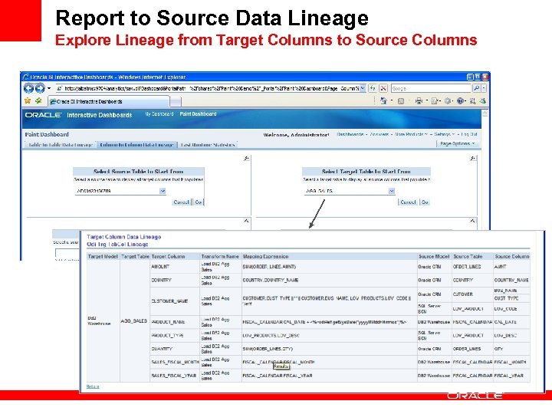This screenshot has height=414, width=552.
Task: Click the Log Out link
Action: [469, 134]
